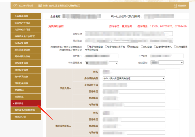
Task: Expand the 经济区划 dropdown
Action: 167,62
